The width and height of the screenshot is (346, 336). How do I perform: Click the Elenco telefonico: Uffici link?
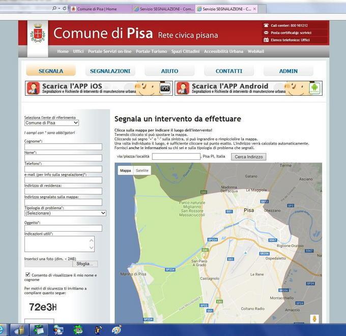point(290,40)
